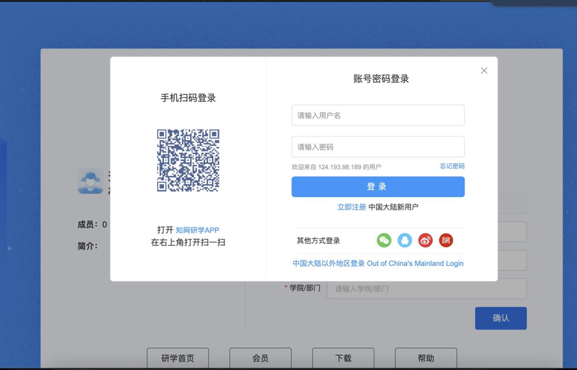Close the login dialog with X

click(x=484, y=70)
